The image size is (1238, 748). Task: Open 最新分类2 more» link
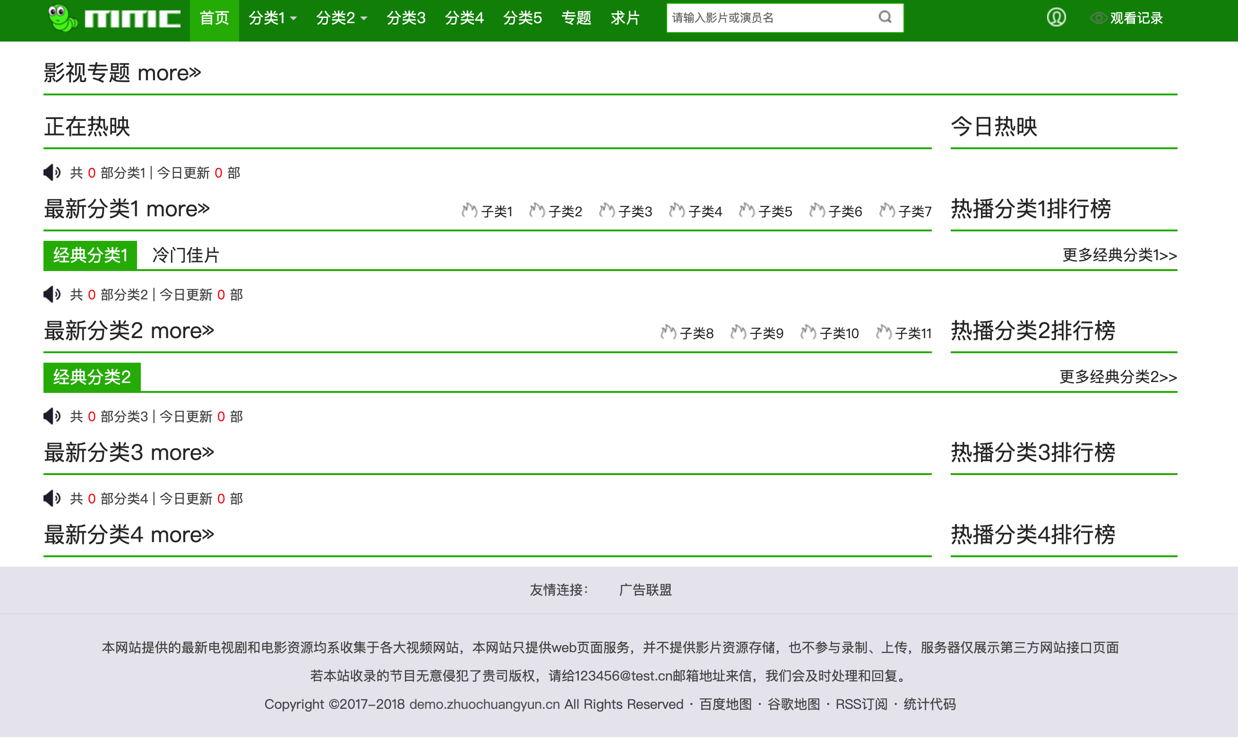129,331
